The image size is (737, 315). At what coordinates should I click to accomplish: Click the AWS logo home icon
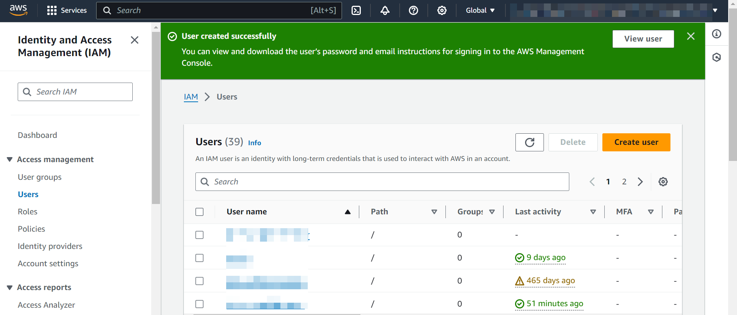(18, 10)
